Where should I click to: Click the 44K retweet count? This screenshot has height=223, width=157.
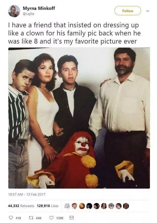tap(38, 218)
